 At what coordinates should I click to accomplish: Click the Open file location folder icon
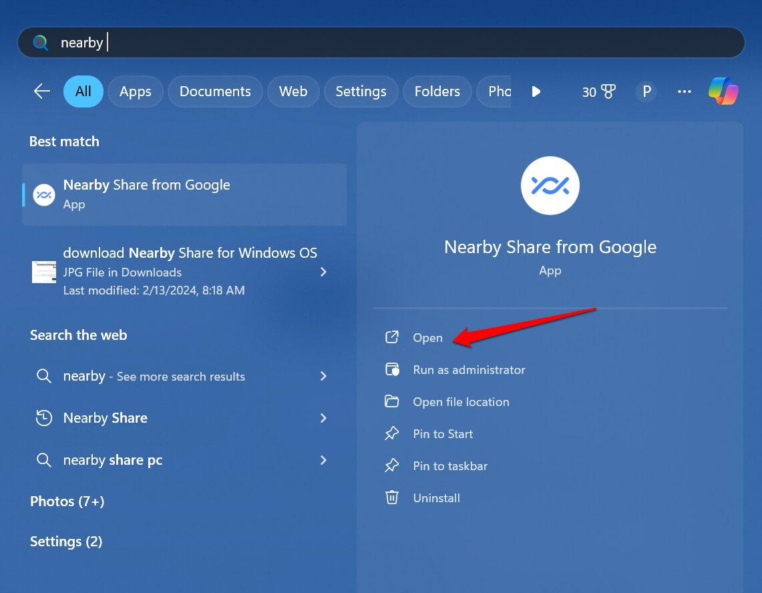tap(392, 401)
